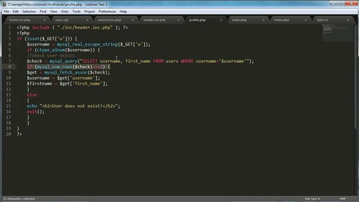The image size is (359, 202).
Task: Open the Project menu
Action: click(90, 11)
